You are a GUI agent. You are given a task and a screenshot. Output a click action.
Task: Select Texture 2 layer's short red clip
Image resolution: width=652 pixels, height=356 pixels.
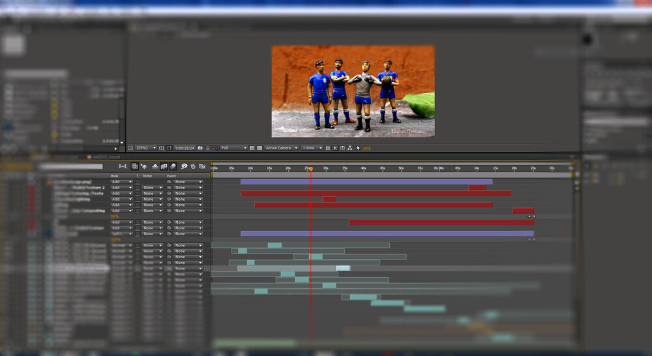[x=477, y=188]
